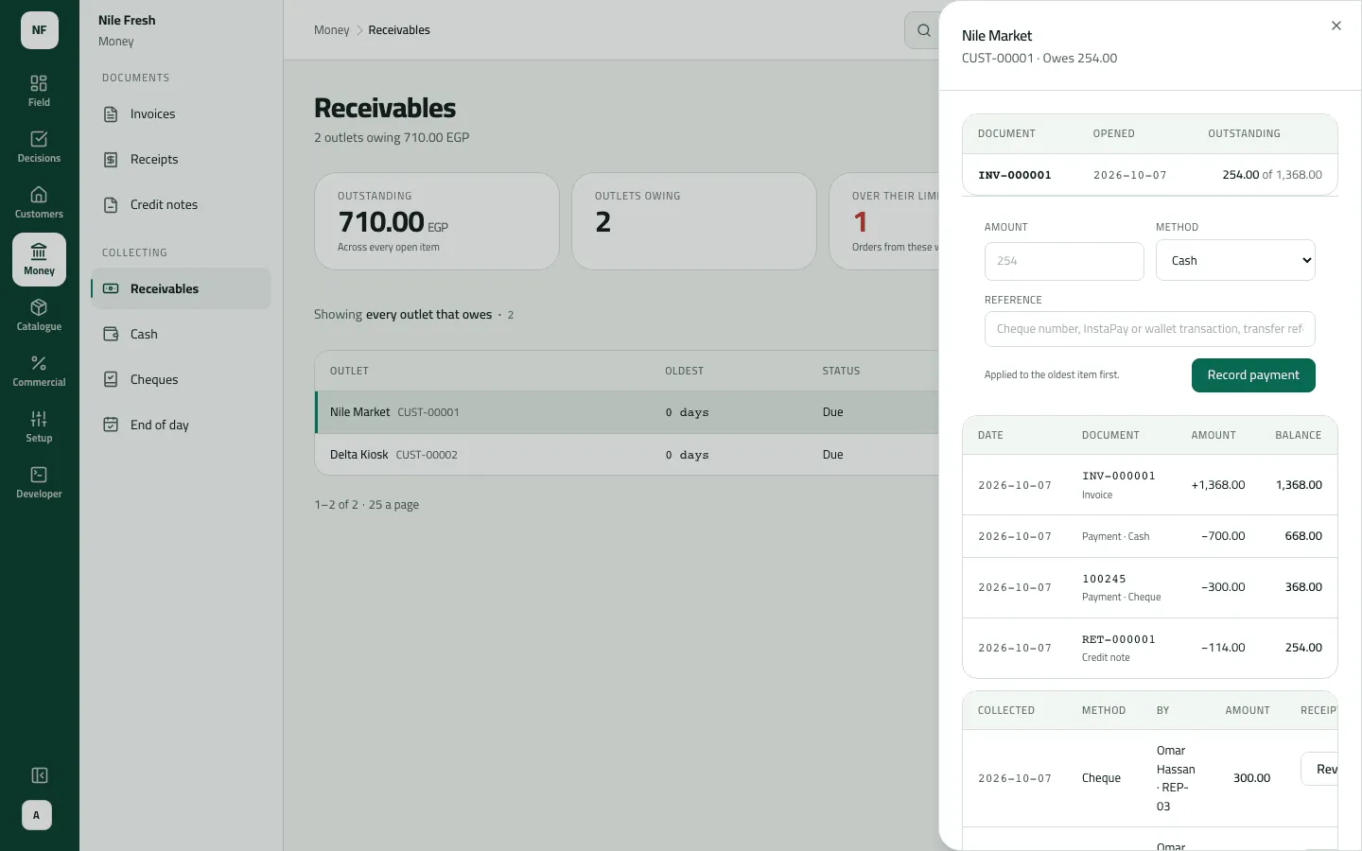Click the NF workspace logo
The height and width of the screenshot is (851, 1362).
(x=40, y=30)
